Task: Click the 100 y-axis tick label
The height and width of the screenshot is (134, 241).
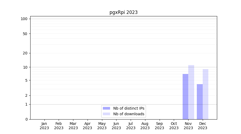Action: click(24, 19)
